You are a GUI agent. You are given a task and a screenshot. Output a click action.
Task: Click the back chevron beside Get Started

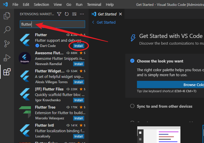pyautogui.click(x=93, y=22)
